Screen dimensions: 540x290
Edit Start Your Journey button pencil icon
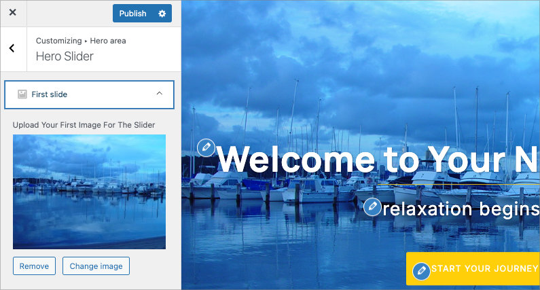click(421, 271)
